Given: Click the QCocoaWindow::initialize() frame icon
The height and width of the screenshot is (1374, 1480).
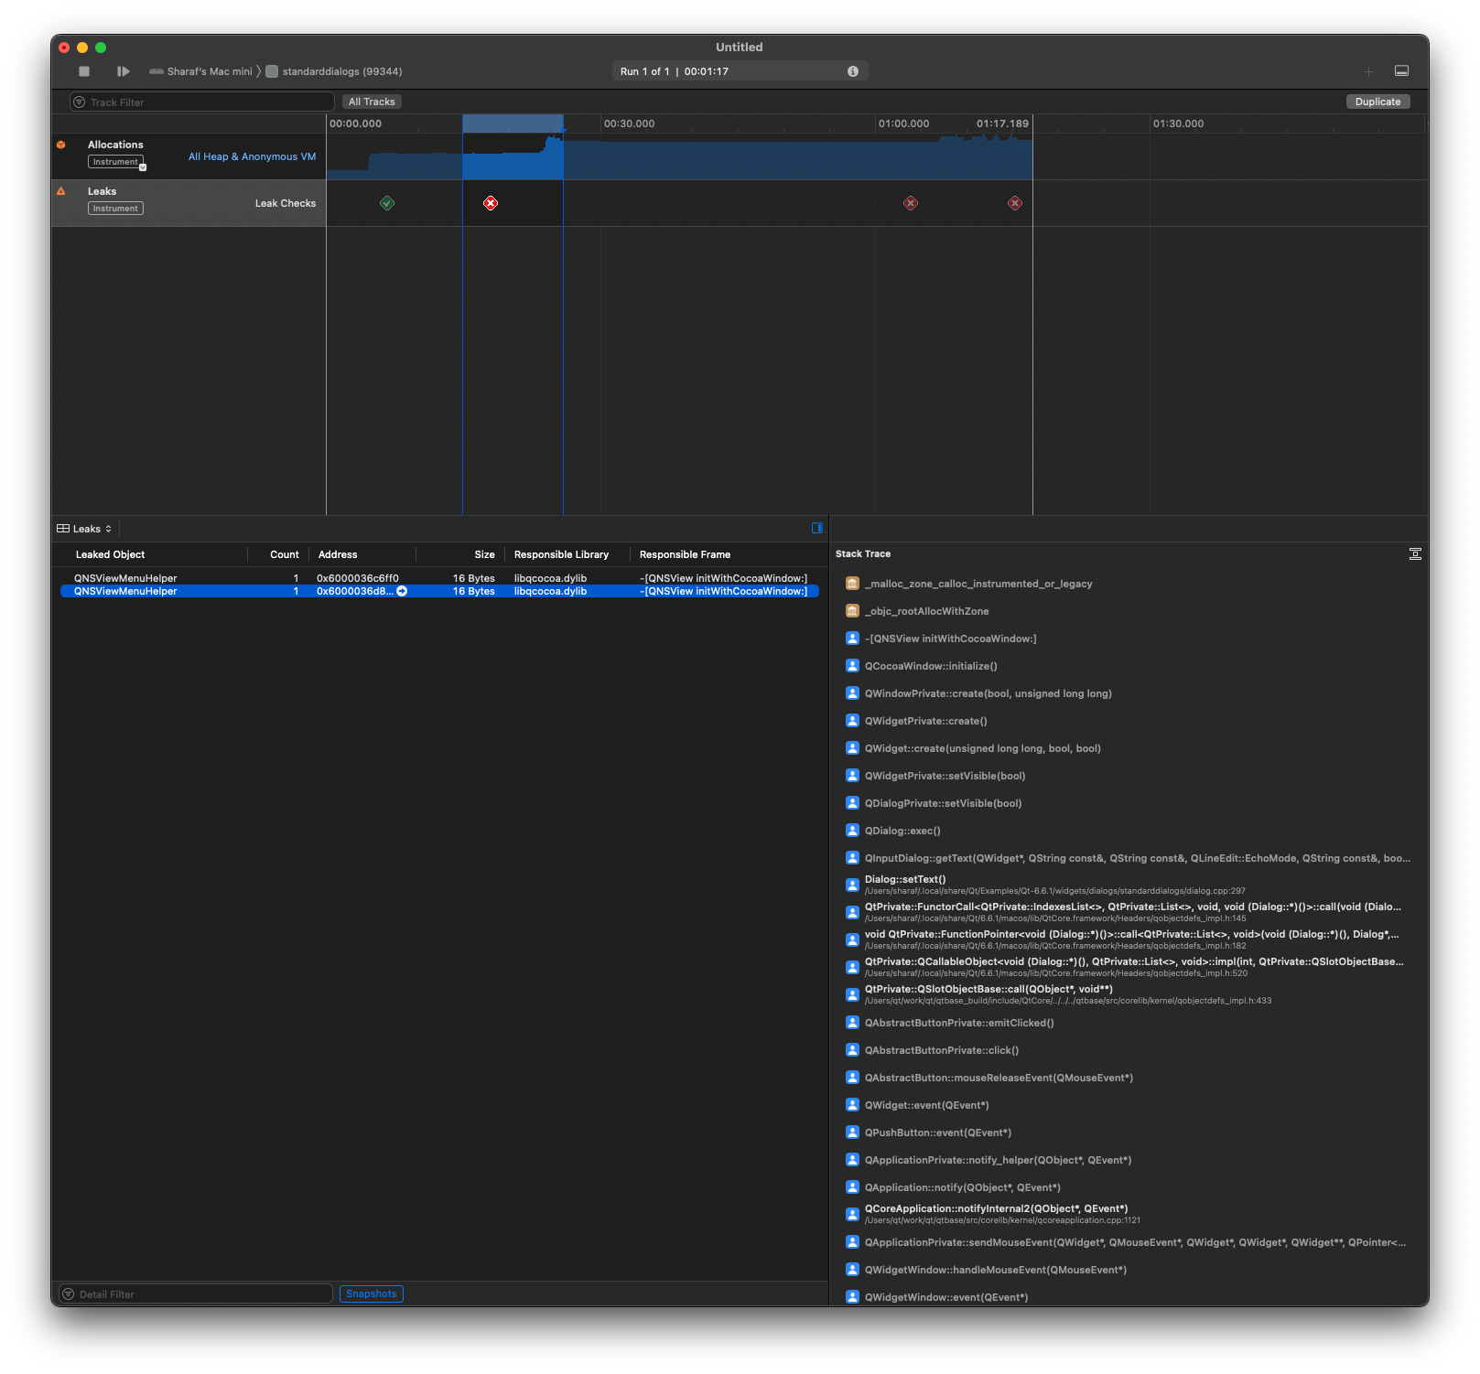Looking at the screenshot, I should tap(852, 666).
